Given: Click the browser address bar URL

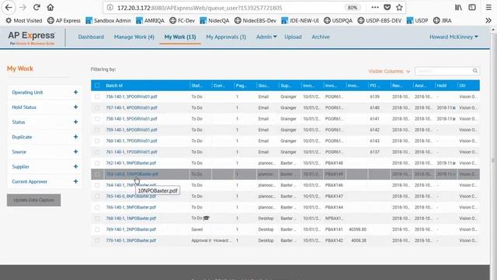Looking at the screenshot, I should click(x=200, y=8).
